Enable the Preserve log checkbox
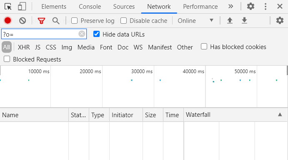 point(74,21)
